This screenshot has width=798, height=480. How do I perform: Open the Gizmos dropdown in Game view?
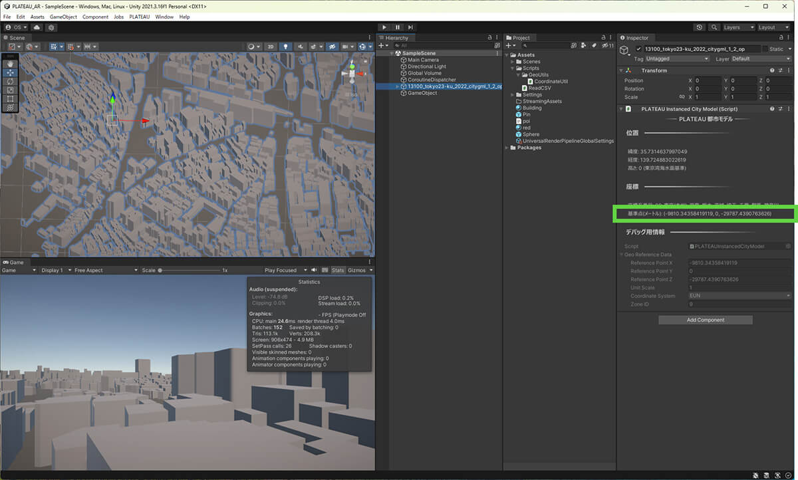coord(359,271)
